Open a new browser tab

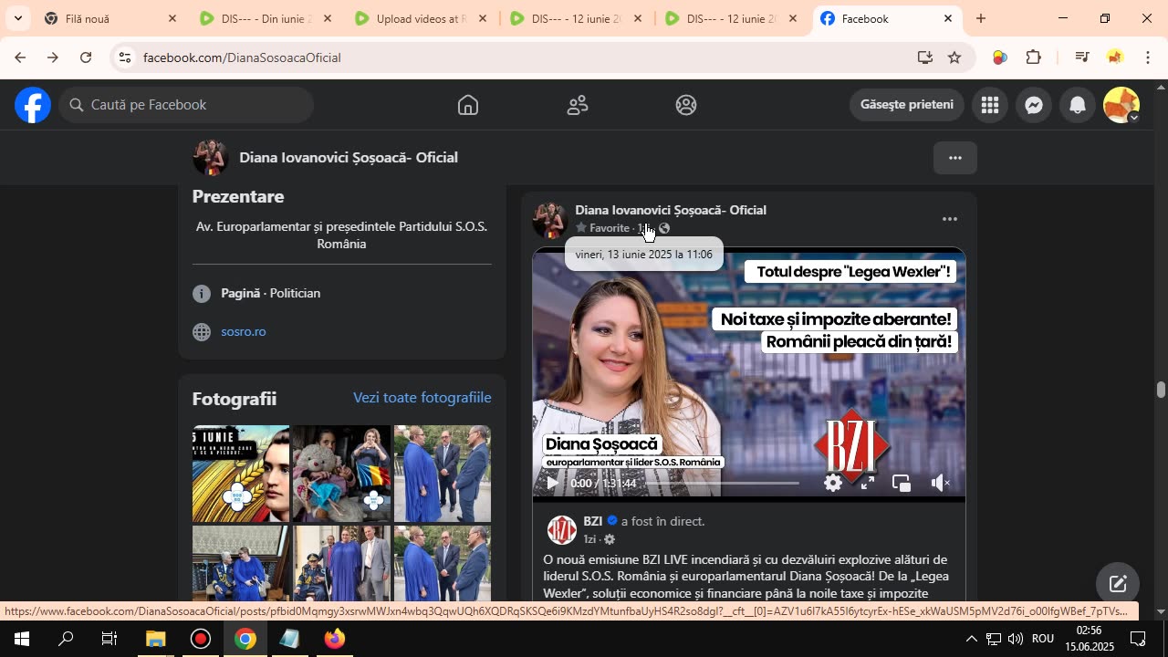[981, 18]
